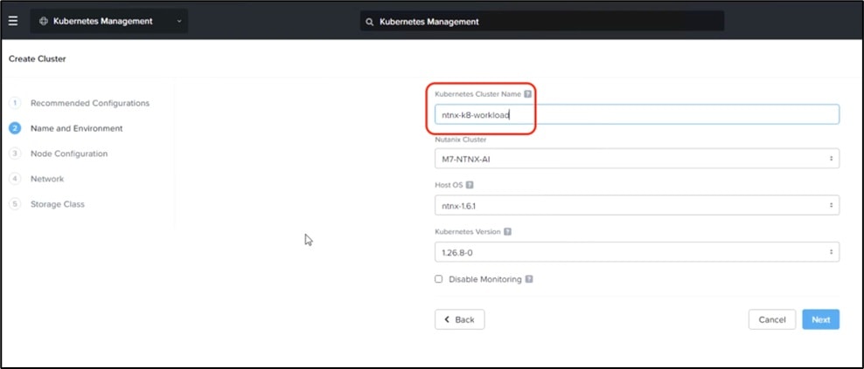Go to step 1 Recommended Configurations

[x=90, y=104]
